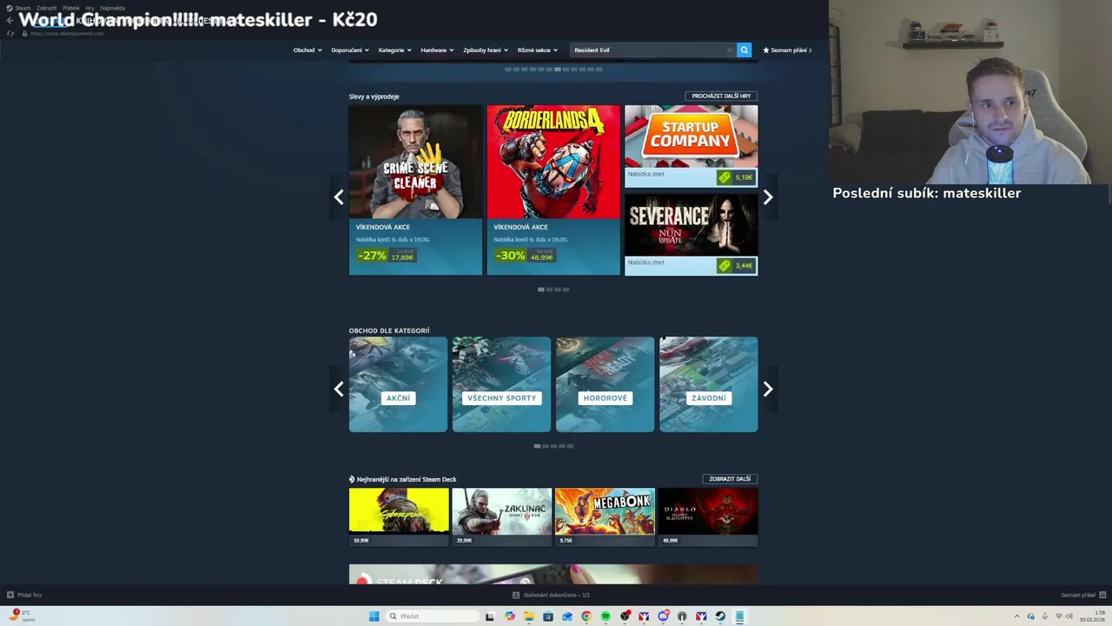The width and height of the screenshot is (1112, 626).
Task: Expand the Obchod dropdown
Action: pos(308,50)
